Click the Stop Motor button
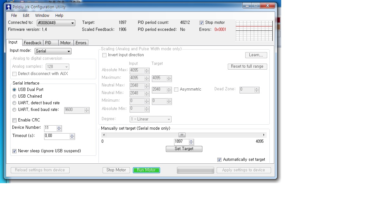The width and height of the screenshot is (366, 206). click(116, 170)
